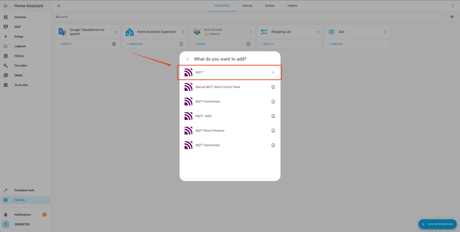Click the MQTT Eventstream file icon
Image resolution: width=460 pixels, height=232 pixels.
(273, 101)
